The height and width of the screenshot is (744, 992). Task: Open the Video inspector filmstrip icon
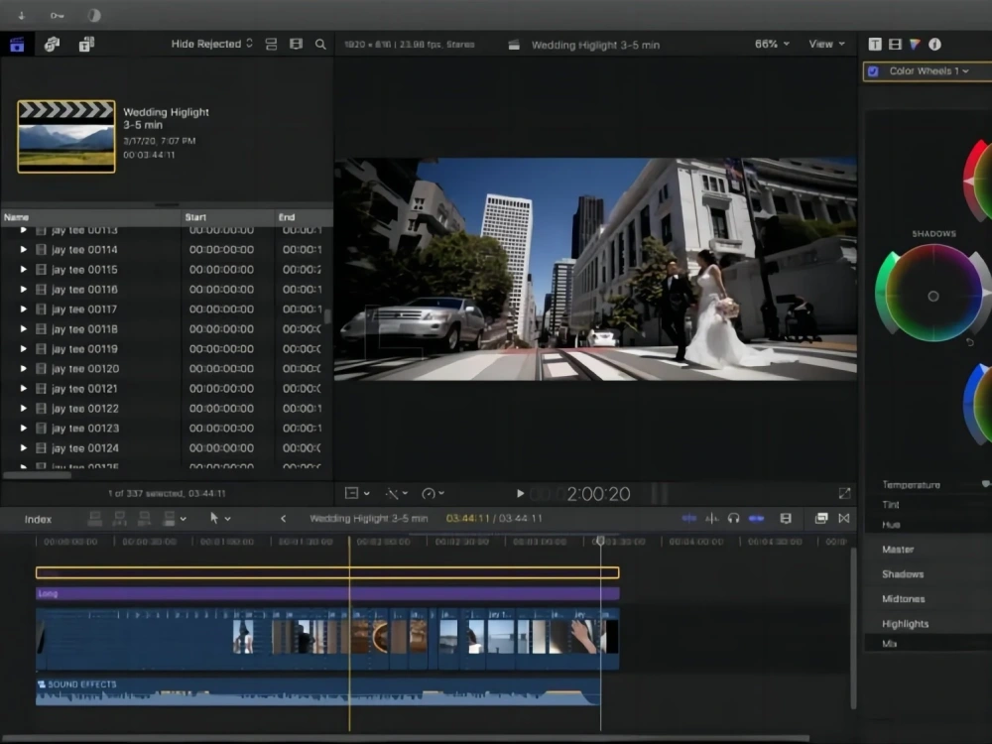coord(895,44)
